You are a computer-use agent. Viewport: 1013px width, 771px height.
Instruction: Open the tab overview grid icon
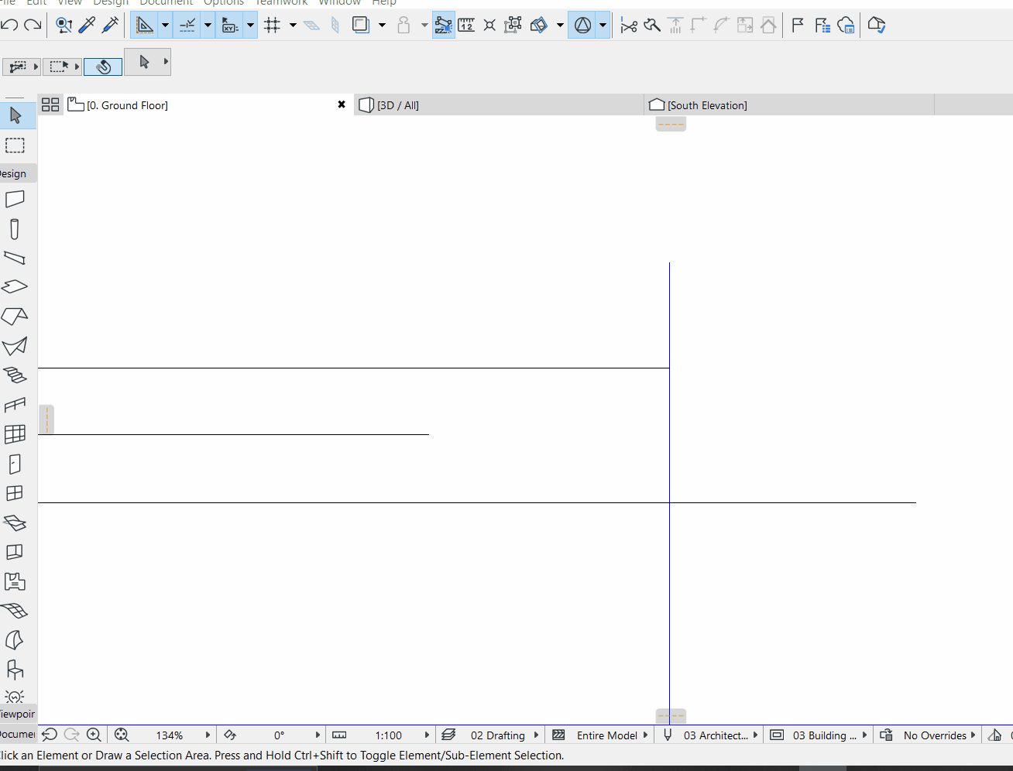(50, 105)
